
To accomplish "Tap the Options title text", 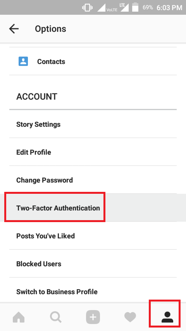I will pyautogui.click(x=50, y=29).
